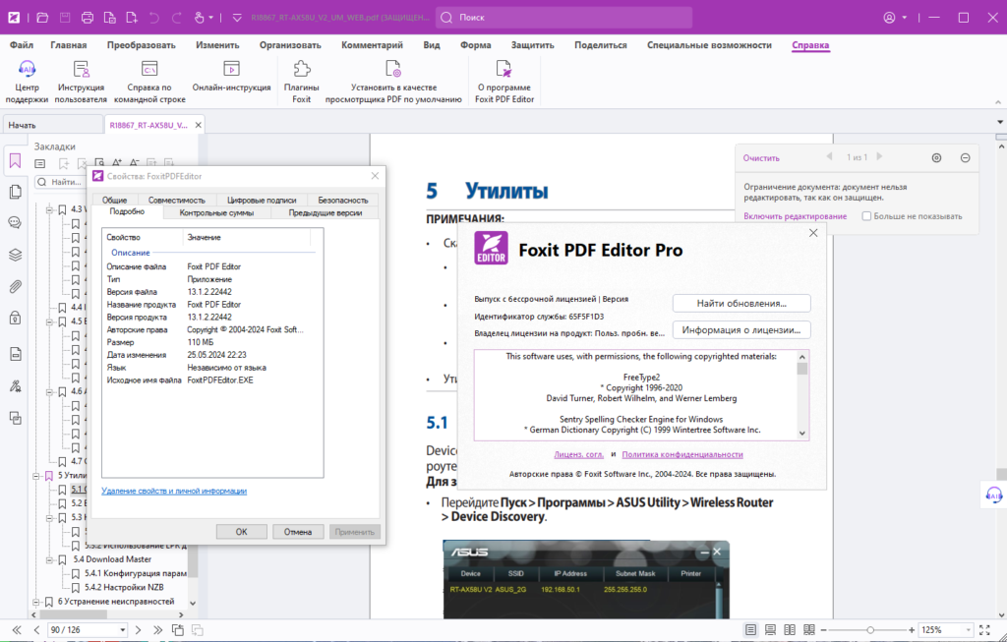Open the page number 90/126 dropdown

pyautogui.click(x=122, y=630)
